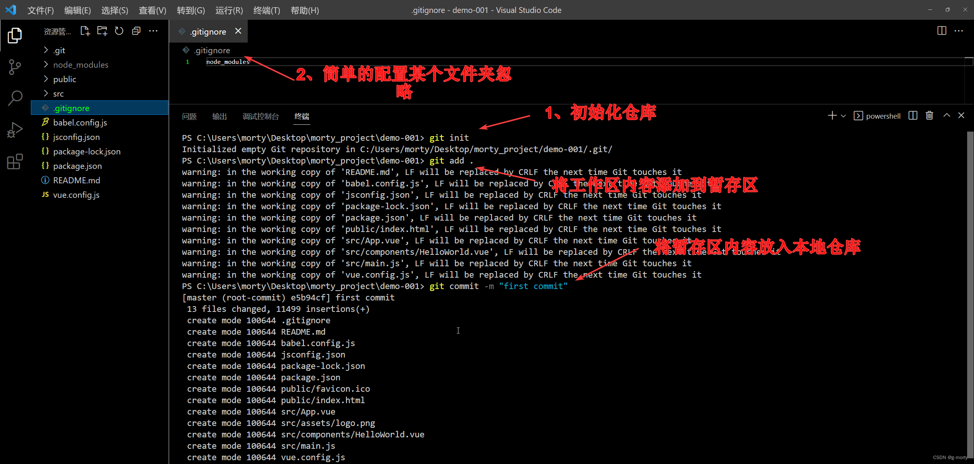Screen dimensions: 974x464
Task: Create a new terminal with plus icon
Action: [832, 116]
